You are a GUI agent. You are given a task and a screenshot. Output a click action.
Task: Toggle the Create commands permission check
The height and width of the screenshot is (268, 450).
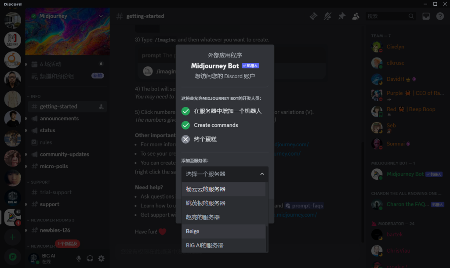pos(186,125)
